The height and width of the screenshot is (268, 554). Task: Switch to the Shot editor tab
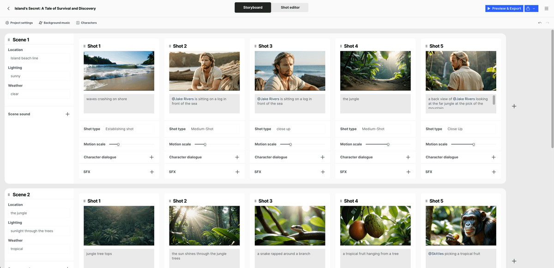(289, 8)
